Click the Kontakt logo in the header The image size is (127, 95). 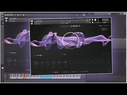9,15
